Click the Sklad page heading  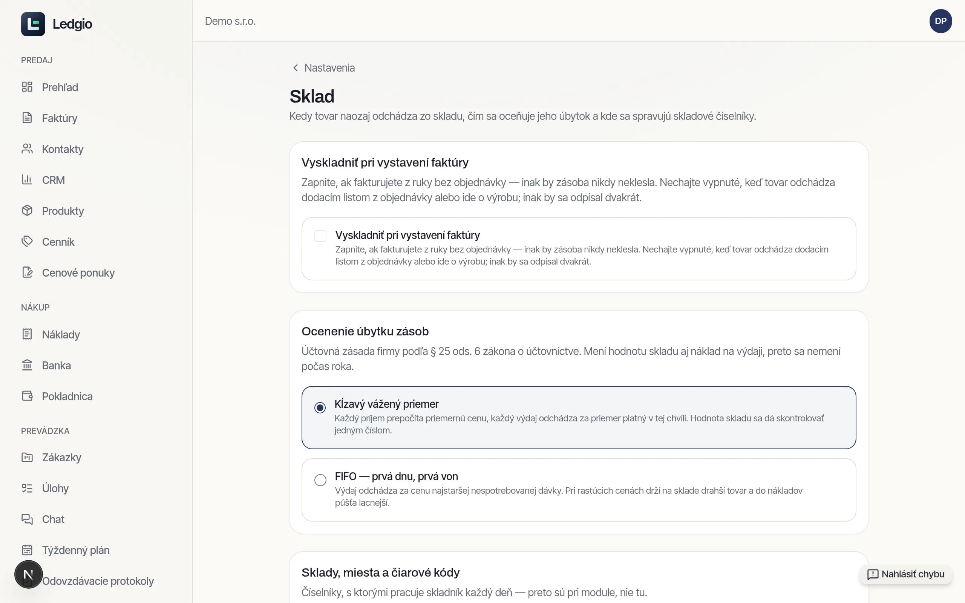pyautogui.click(x=312, y=96)
